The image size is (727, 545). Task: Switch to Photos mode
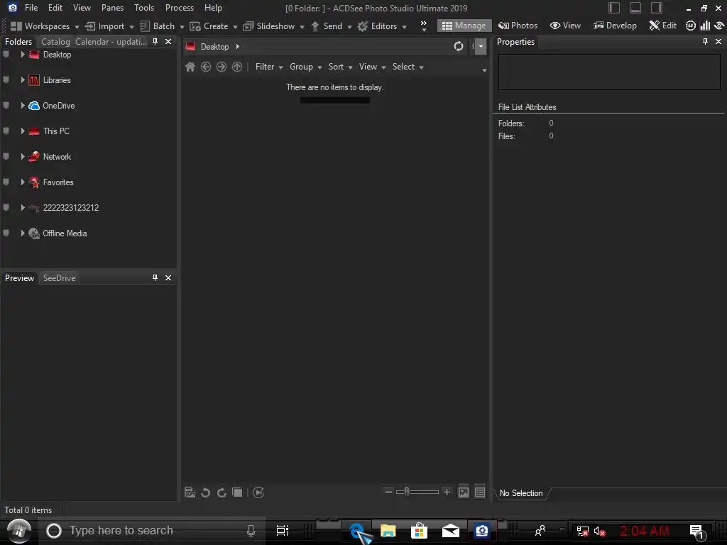click(x=518, y=26)
